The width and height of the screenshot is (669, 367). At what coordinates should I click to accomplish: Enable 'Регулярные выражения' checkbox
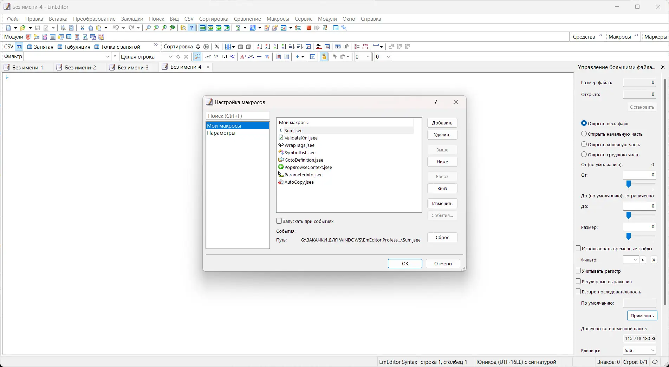pos(578,281)
